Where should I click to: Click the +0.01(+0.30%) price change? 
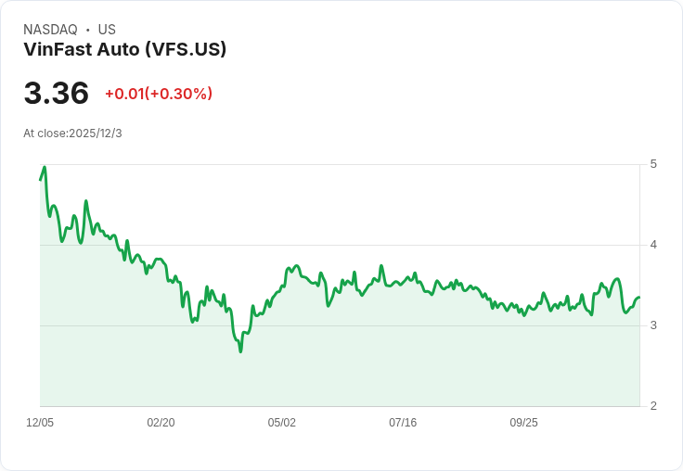point(159,94)
